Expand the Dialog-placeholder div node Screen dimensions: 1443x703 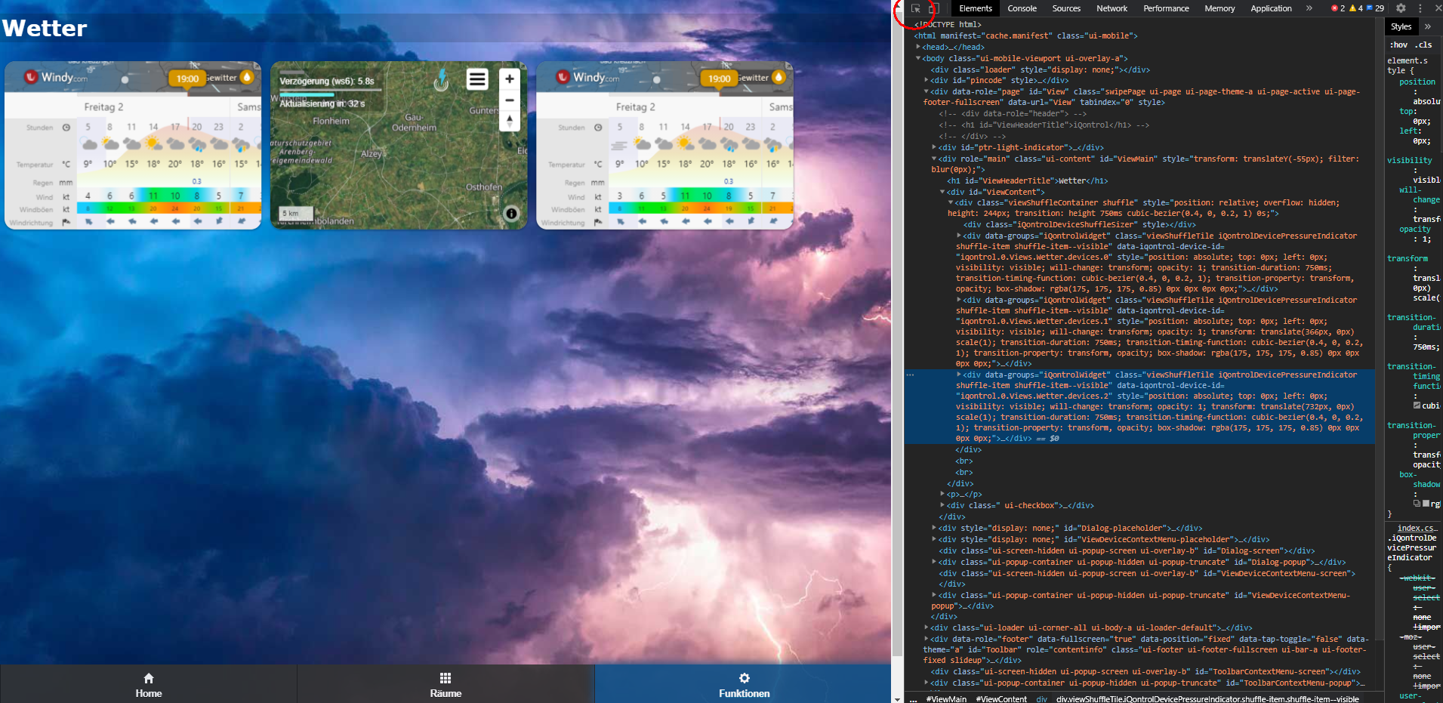tap(934, 528)
